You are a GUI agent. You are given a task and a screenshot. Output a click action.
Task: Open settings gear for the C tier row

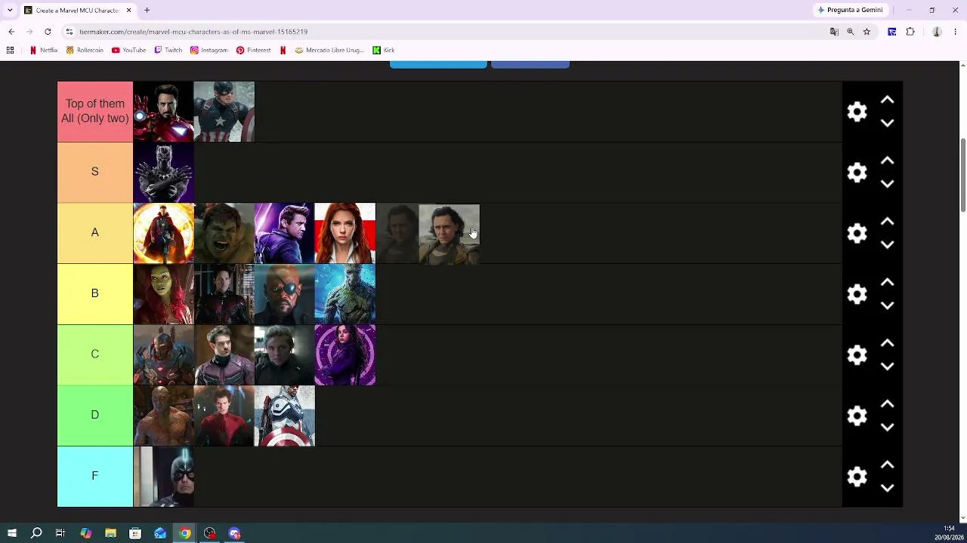857,355
